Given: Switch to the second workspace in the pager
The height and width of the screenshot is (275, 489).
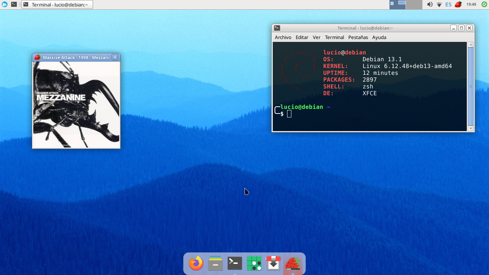Looking at the screenshot, I should click(x=414, y=5).
